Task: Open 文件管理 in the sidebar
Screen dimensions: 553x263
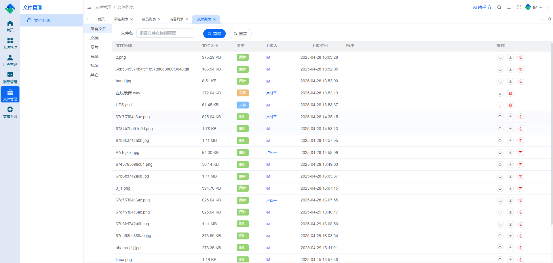Action: (x=10, y=95)
